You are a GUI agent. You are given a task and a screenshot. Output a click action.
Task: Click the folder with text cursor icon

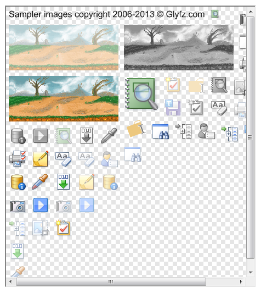click(136, 129)
